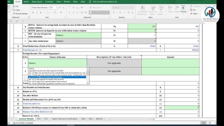224x126 pixels.
Task: Toggle Italic formatting
Action: pyautogui.click(x=37, y=13)
